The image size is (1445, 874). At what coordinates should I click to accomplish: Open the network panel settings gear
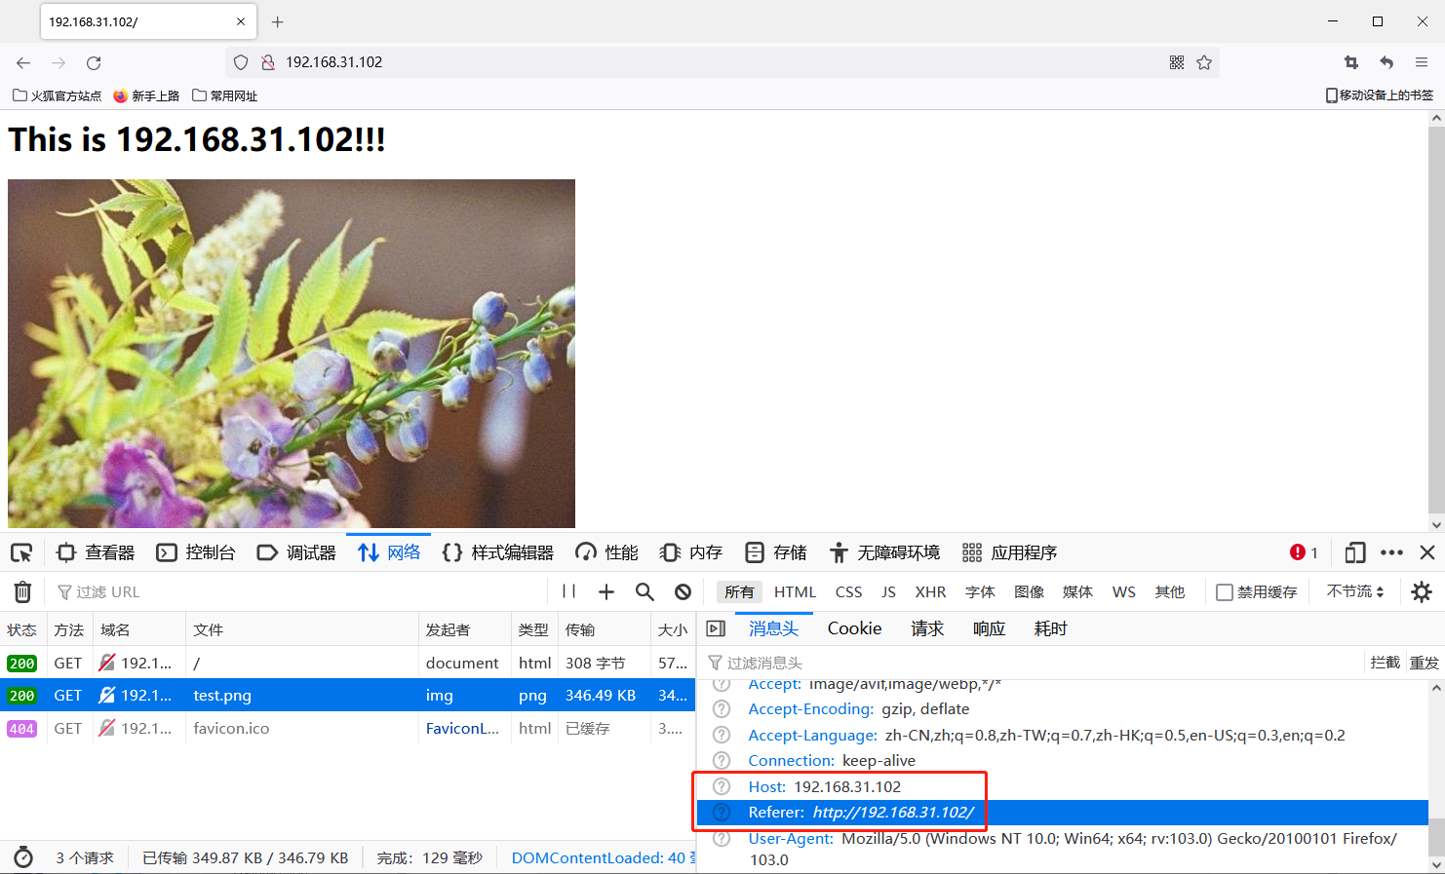[1422, 591]
